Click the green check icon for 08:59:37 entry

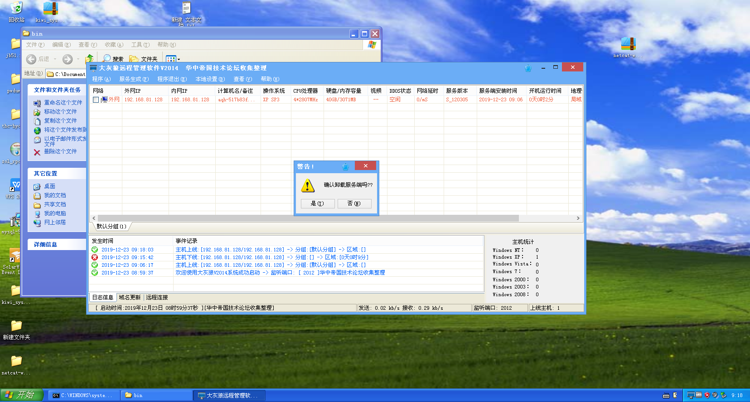click(95, 273)
